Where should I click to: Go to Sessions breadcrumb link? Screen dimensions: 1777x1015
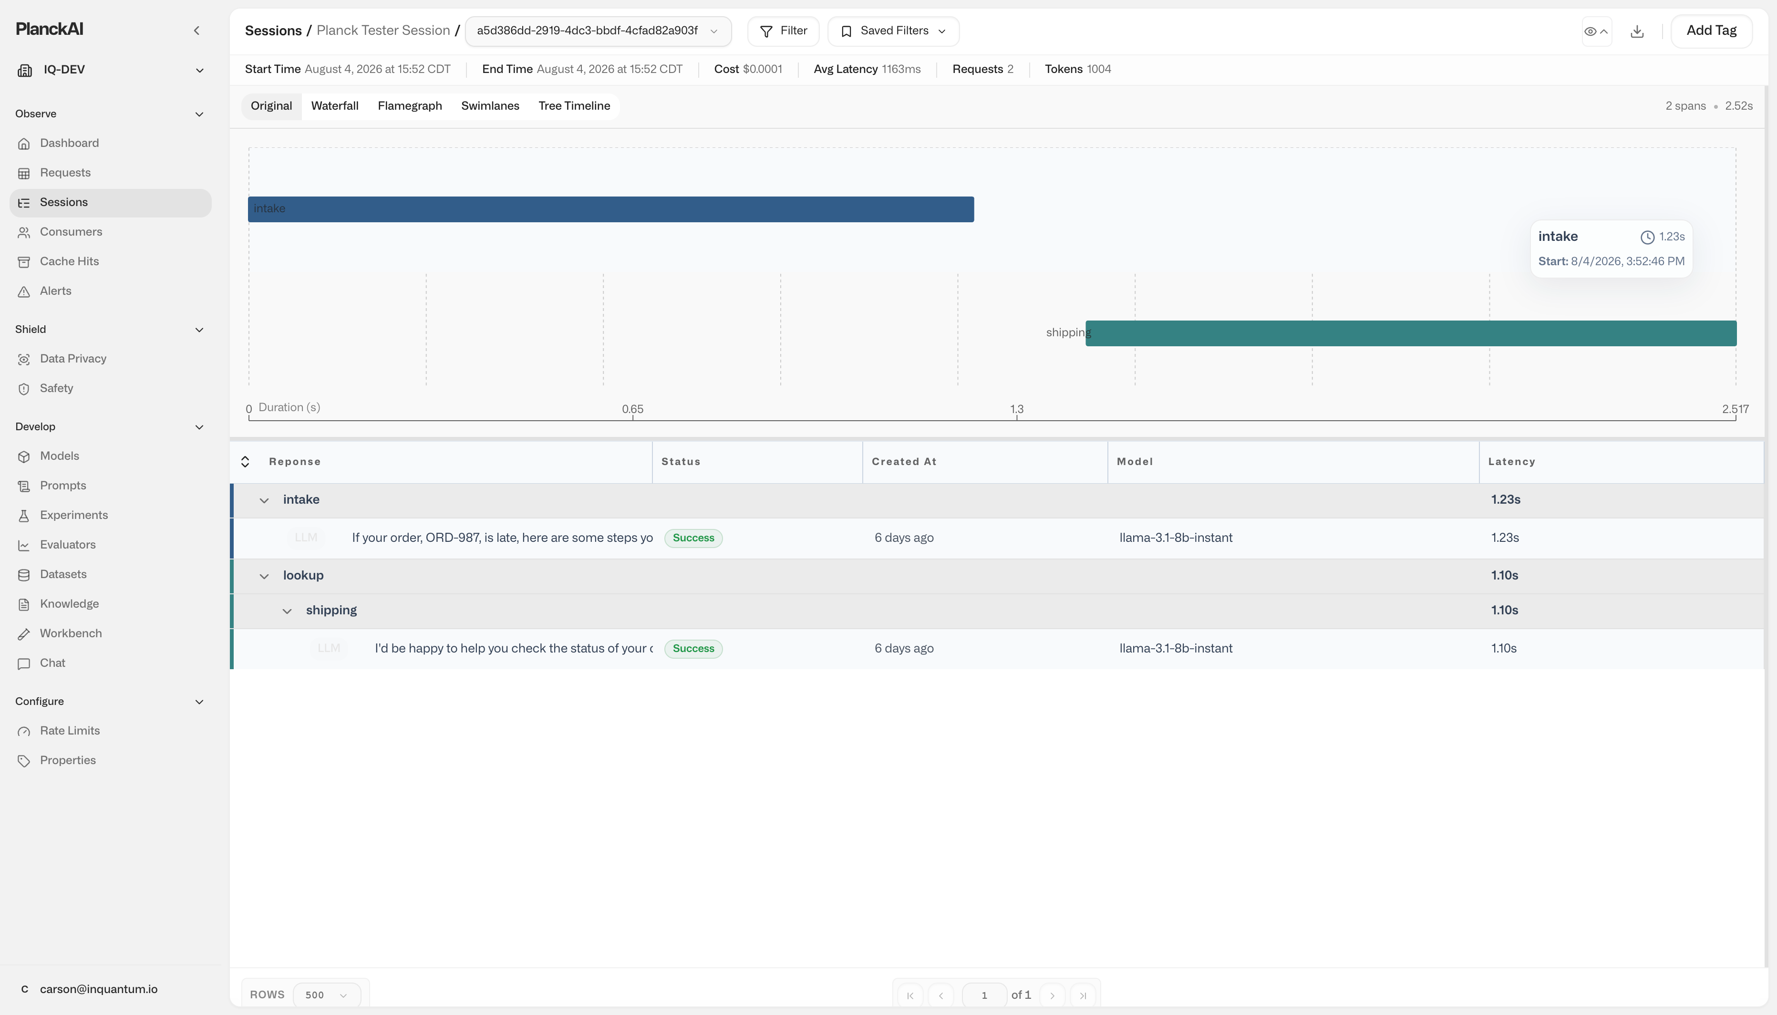273,31
